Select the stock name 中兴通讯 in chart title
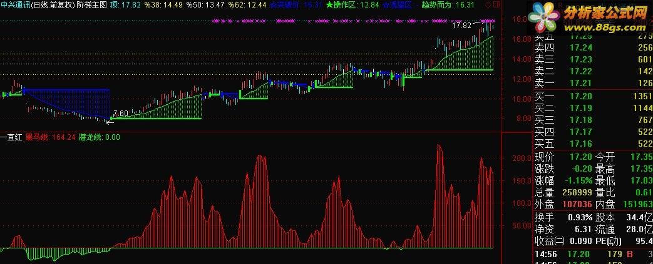The height and width of the screenshot is (264, 653). coord(16,5)
